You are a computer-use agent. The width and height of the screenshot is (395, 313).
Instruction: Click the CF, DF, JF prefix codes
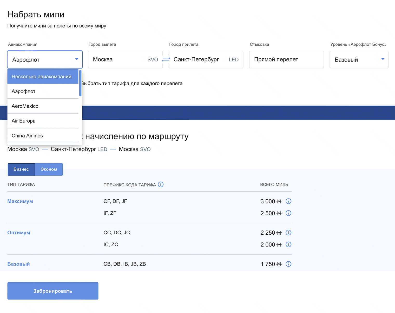point(115,201)
